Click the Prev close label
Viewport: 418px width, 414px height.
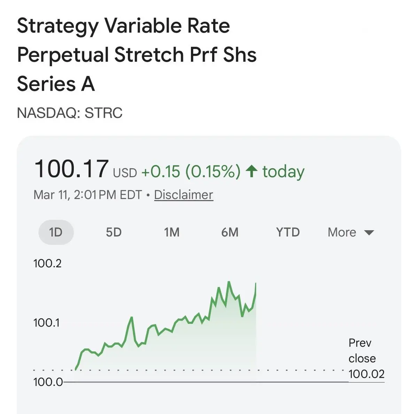tap(362, 350)
